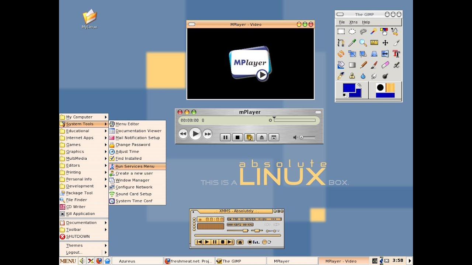Adjust the XMMS volume slider
The height and width of the screenshot is (265, 472).
(238, 231)
